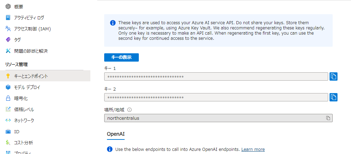Open 問題の診断と解決 wrench icon

pos(8,51)
